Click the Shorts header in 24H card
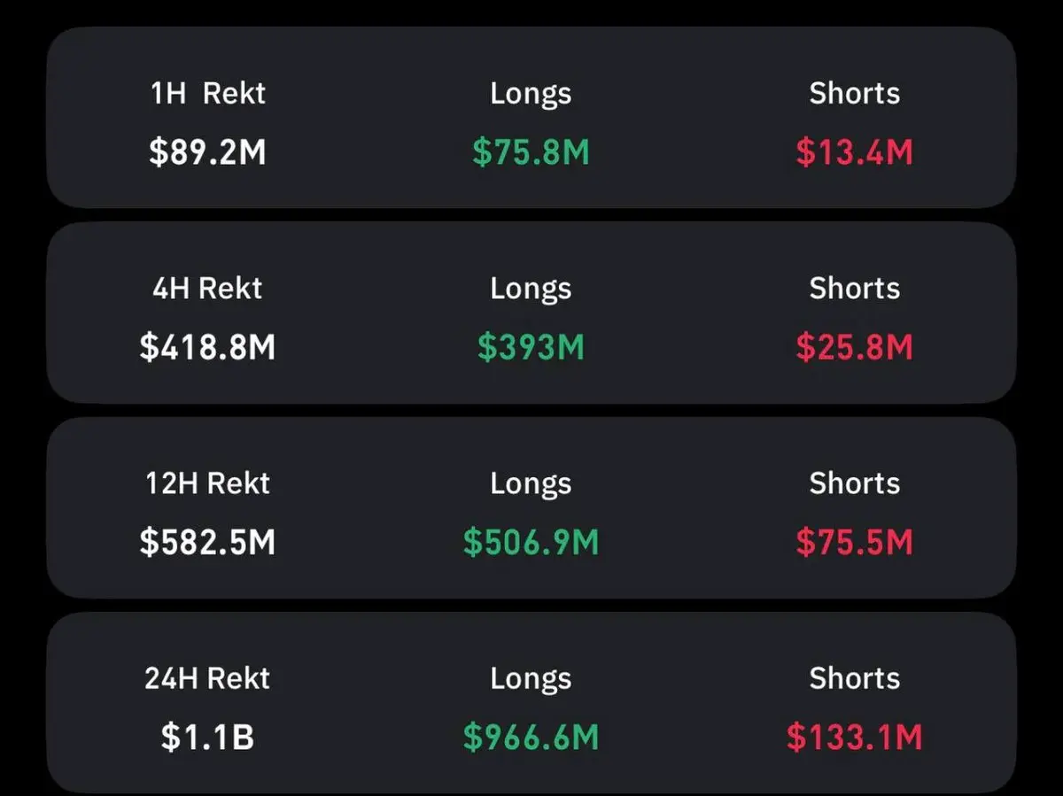 click(x=854, y=677)
